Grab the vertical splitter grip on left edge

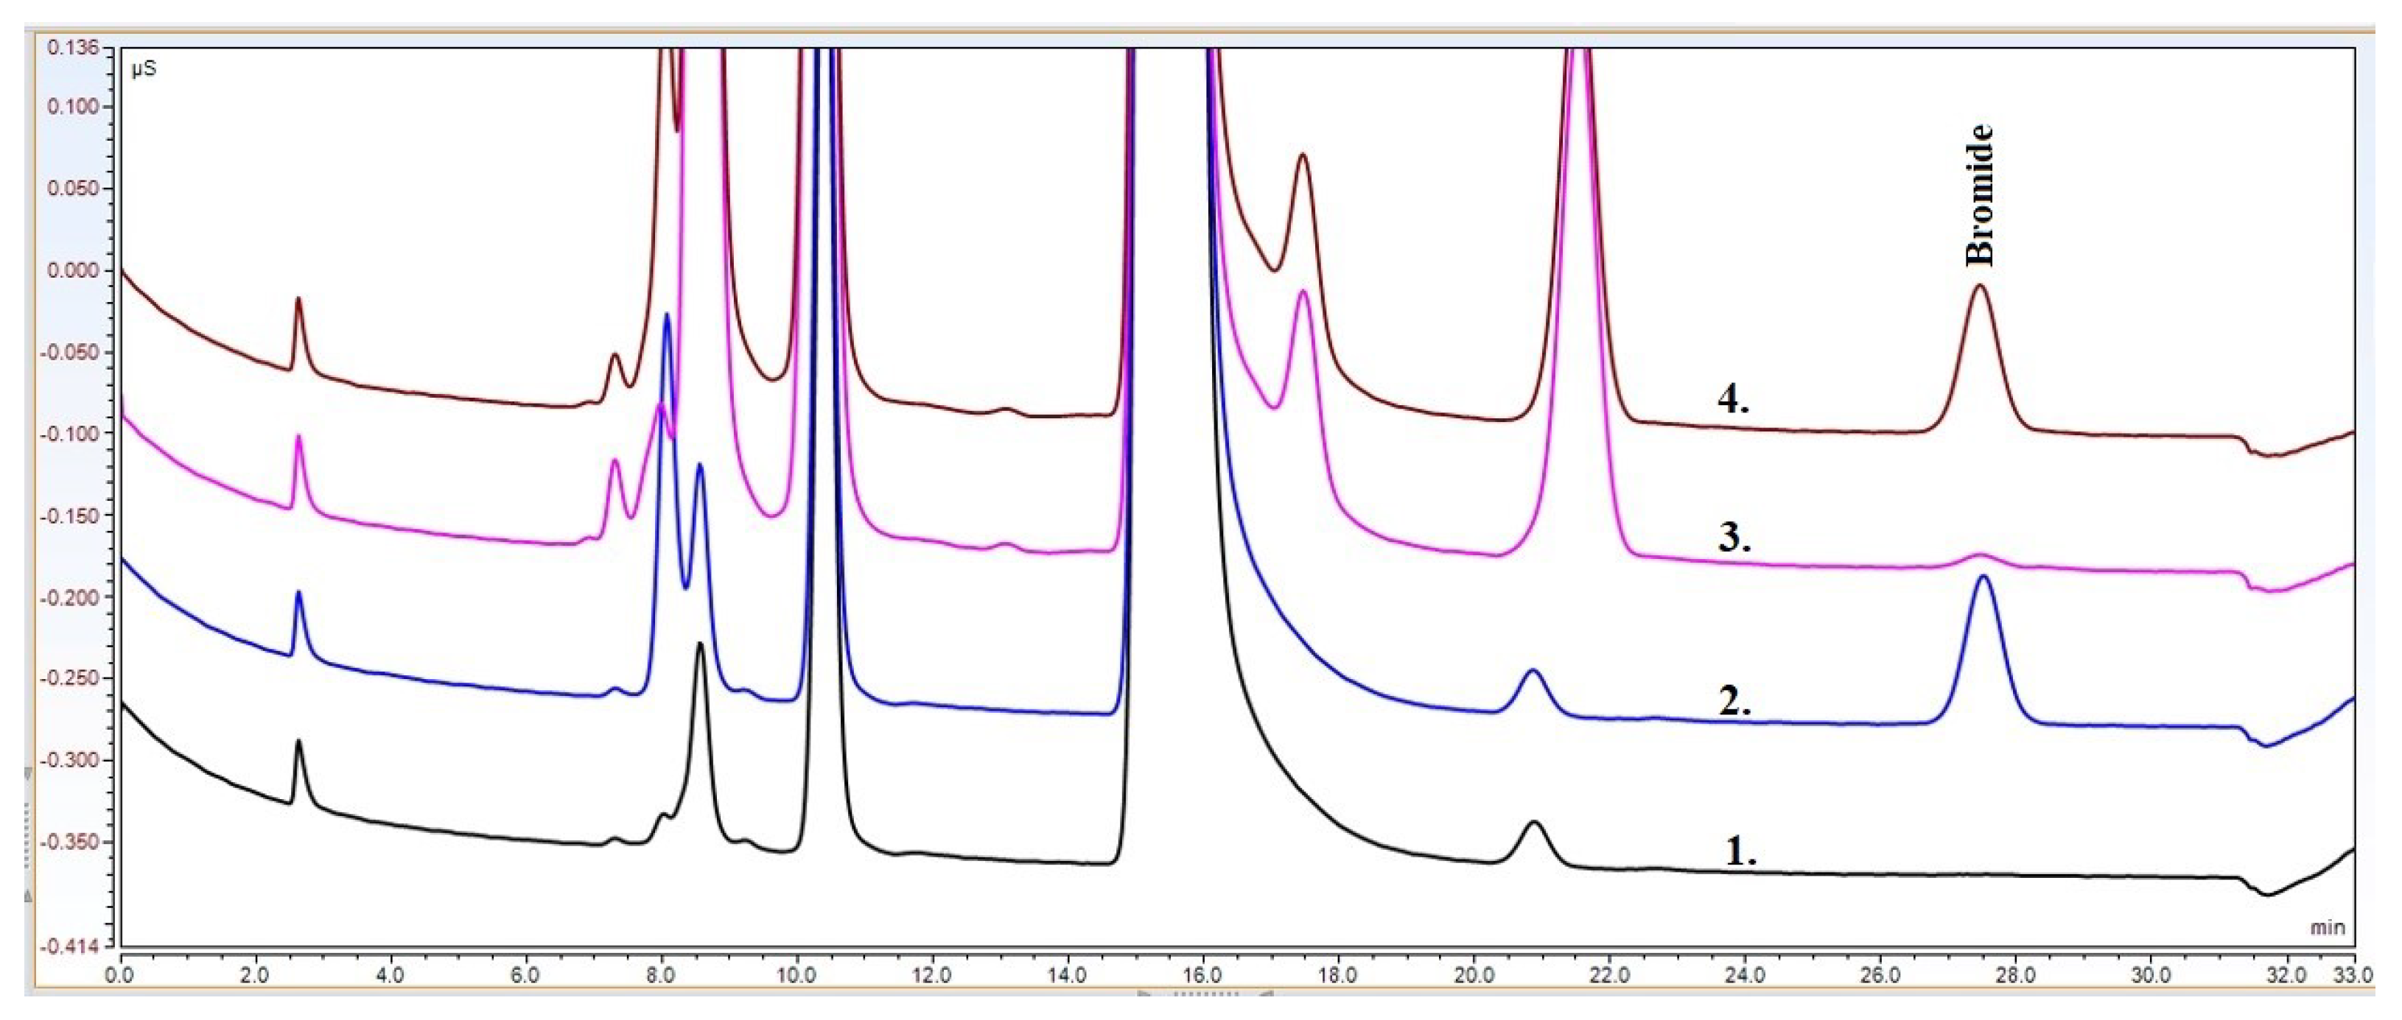coord(27,835)
